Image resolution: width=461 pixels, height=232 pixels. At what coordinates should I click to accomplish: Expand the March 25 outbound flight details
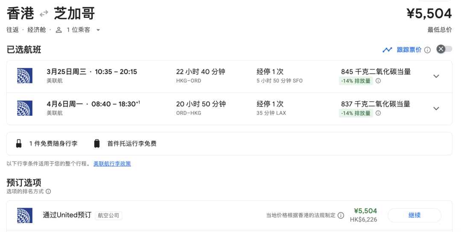(x=436, y=76)
